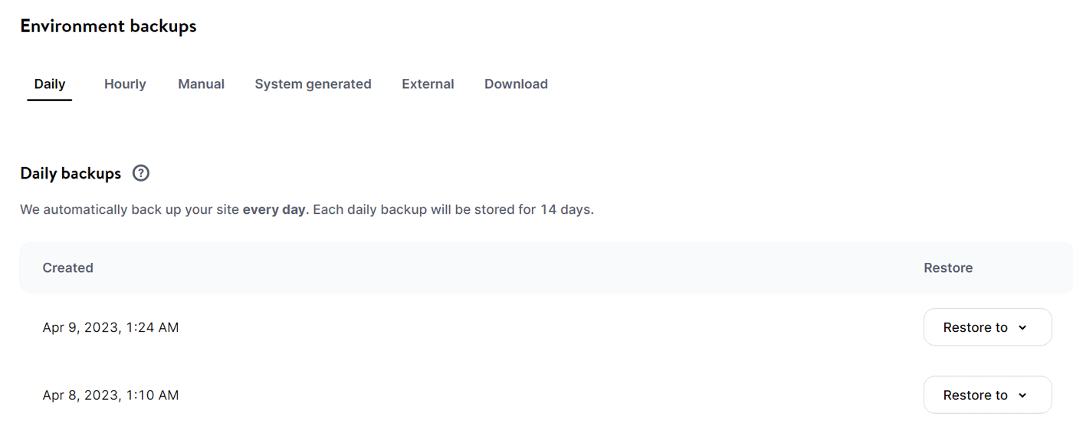This screenshot has height=433, width=1073.
Task: Click "We automatically back up your site" text
Action: [x=130, y=209]
